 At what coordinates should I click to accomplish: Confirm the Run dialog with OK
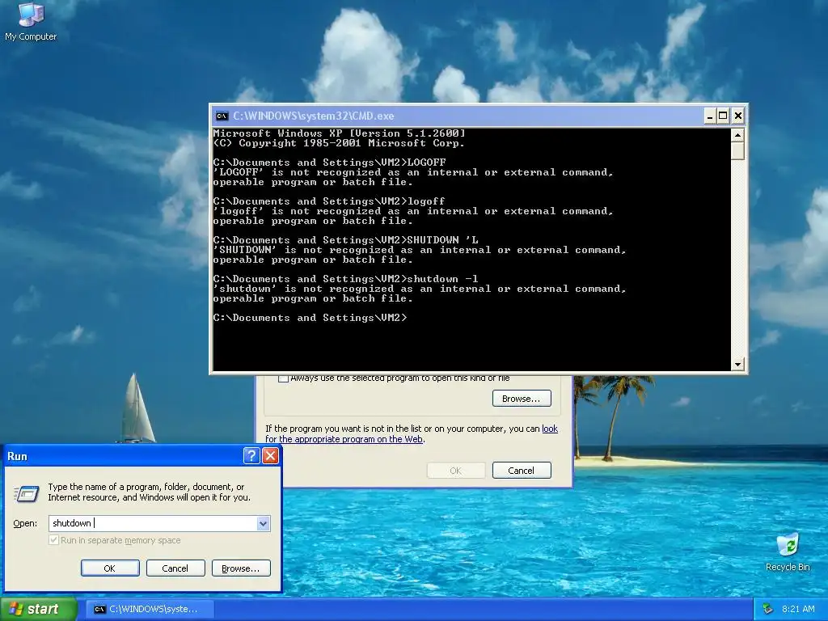[x=110, y=568]
